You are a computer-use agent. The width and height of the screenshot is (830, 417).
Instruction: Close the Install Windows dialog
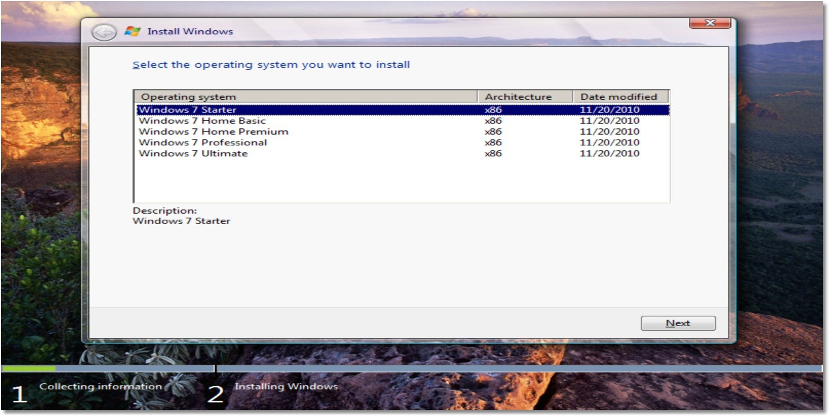[710, 23]
